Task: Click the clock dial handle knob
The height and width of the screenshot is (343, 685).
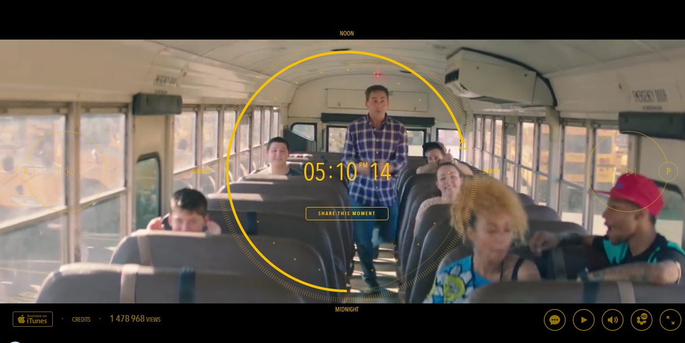Action: coord(463,146)
